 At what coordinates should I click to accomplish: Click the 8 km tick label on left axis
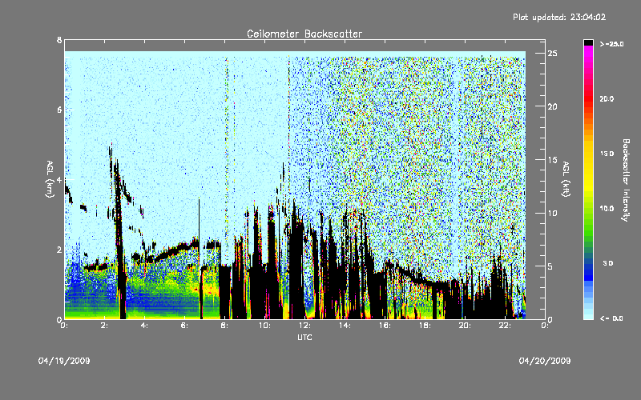point(59,40)
